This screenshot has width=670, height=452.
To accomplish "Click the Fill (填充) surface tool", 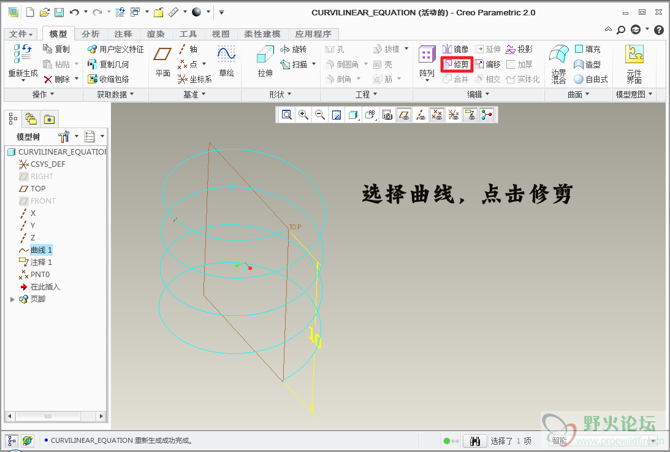I will (x=587, y=49).
